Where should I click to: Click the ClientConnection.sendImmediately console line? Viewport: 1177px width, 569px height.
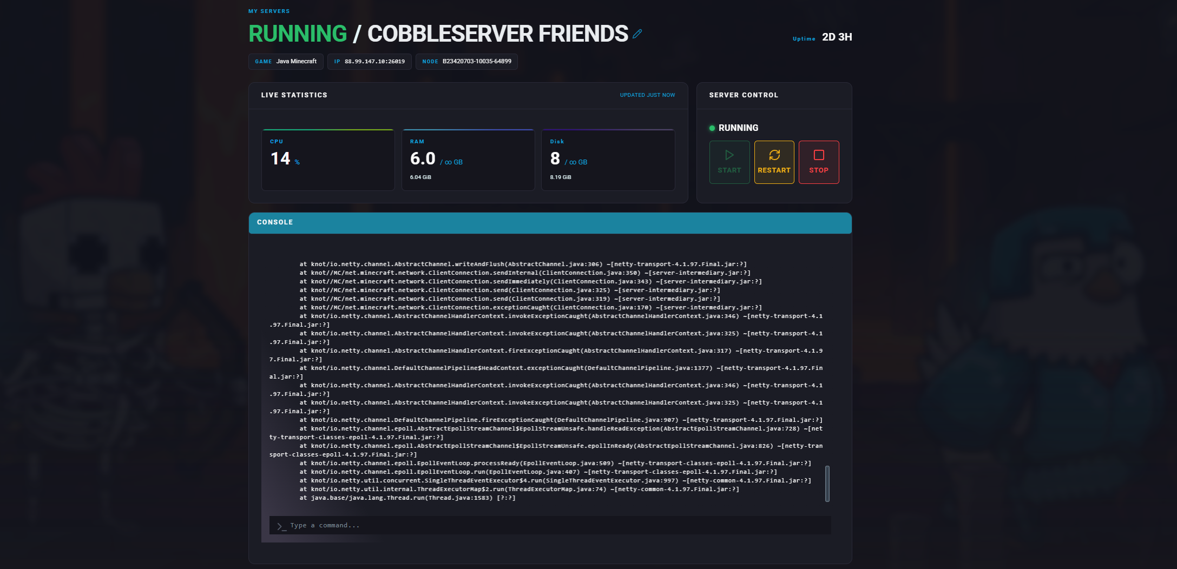(531, 282)
